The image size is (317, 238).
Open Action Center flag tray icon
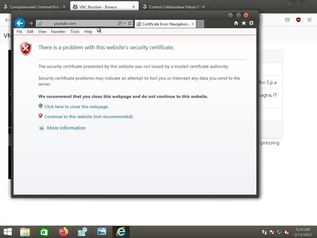point(272,232)
